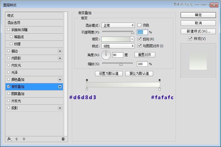This screenshot has height=147, width=221.
Task: Select 混合选项 in left list
Action: pos(34,23)
